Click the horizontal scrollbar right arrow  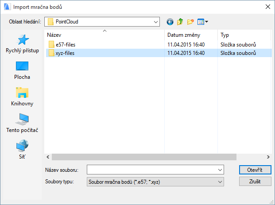[268, 157]
